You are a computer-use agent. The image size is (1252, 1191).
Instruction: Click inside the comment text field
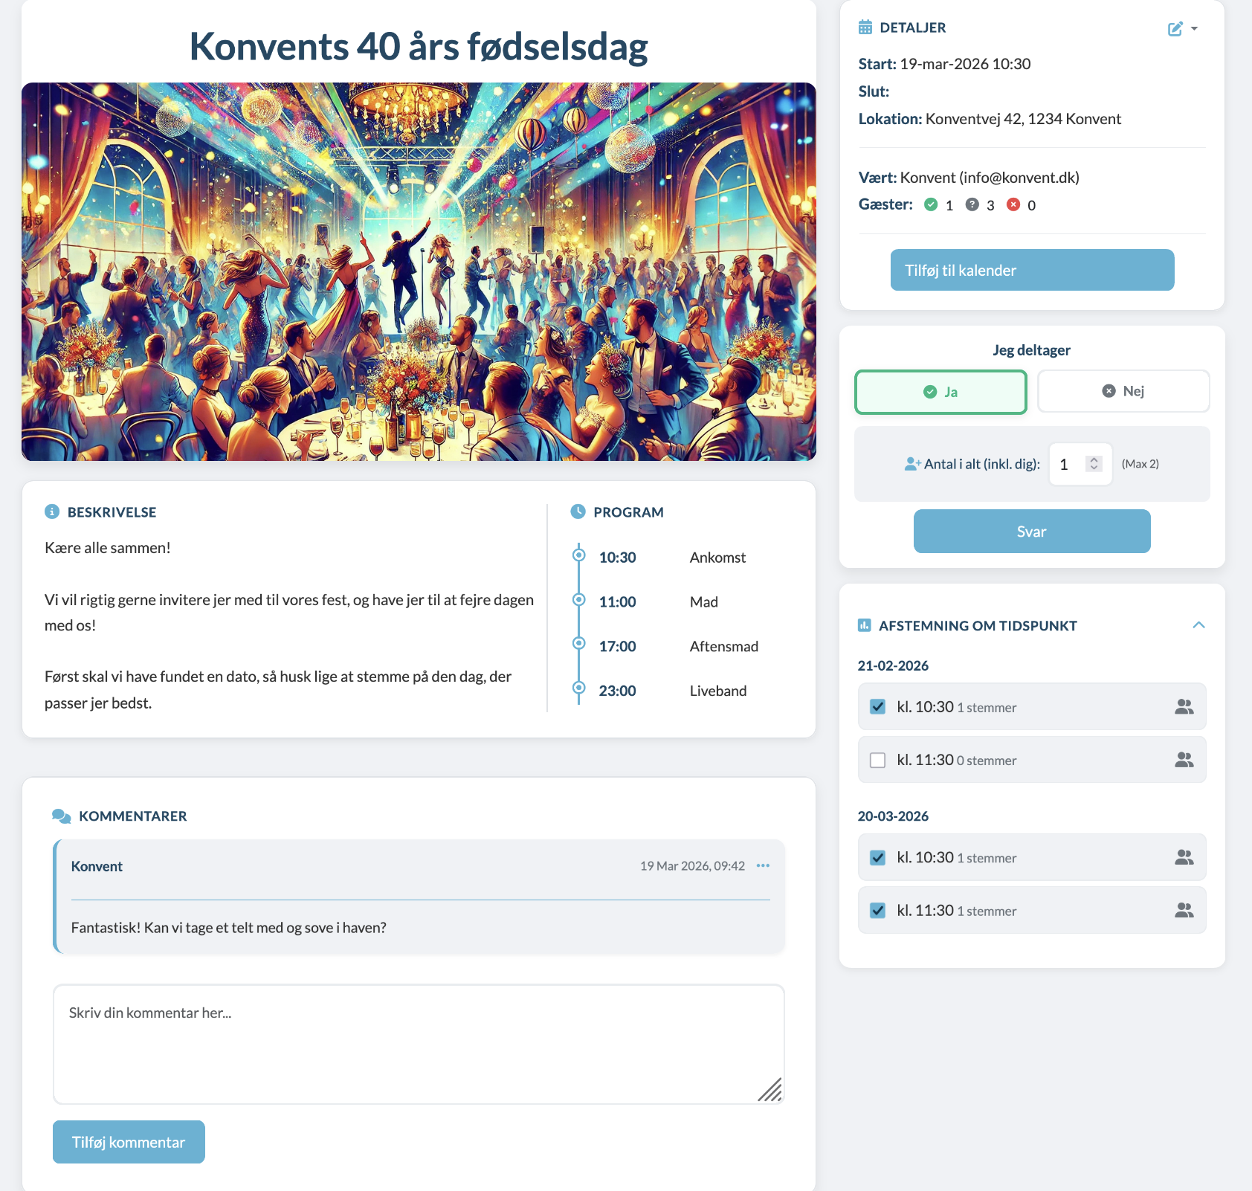(x=418, y=1041)
